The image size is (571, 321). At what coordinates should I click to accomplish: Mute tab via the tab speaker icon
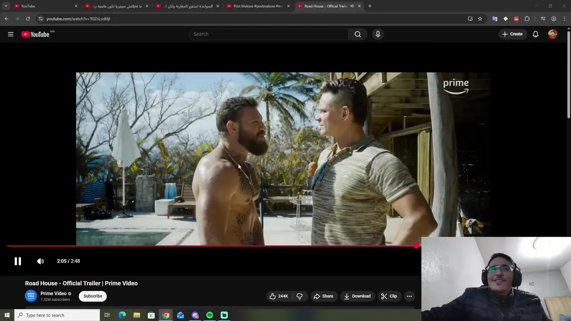coord(352,6)
